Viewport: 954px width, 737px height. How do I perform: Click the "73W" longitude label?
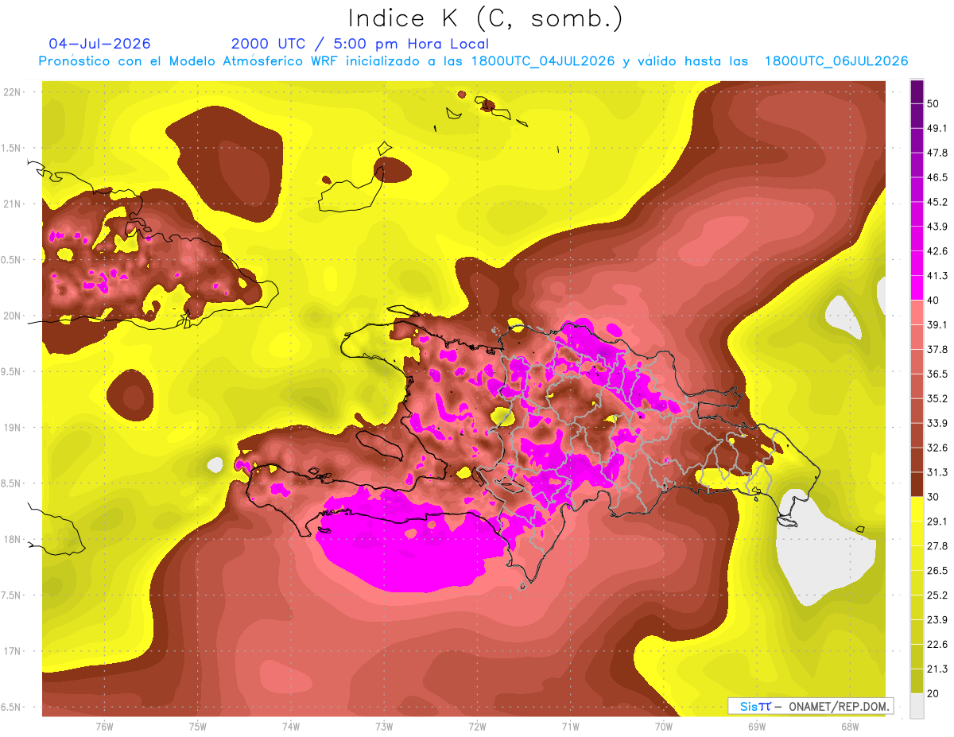(x=384, y=726)
